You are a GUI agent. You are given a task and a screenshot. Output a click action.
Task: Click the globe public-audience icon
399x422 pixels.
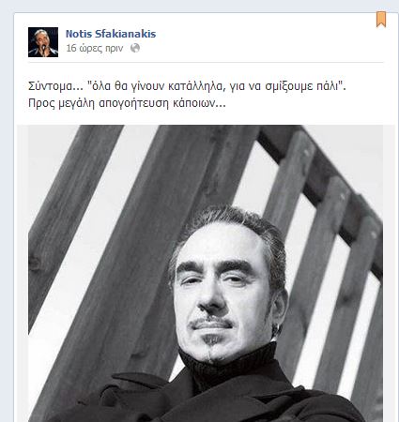click(x=135, y=48)
